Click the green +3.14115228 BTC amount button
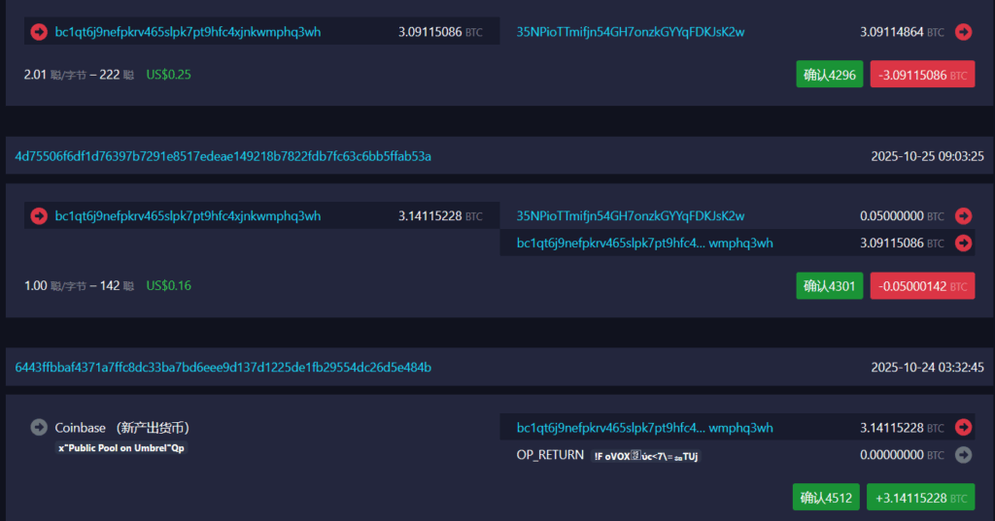995x521 pixels. coord(920,498)
